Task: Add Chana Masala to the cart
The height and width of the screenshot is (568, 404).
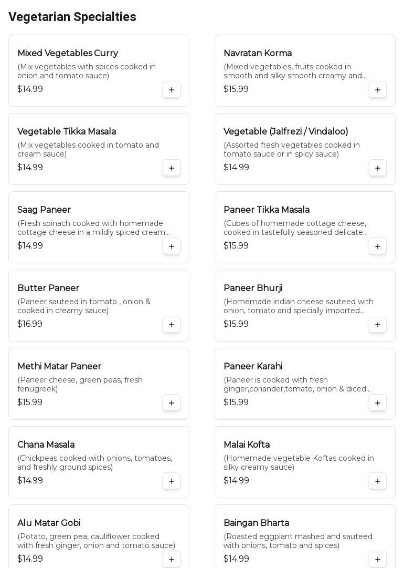Action: (x=172, y=481)
